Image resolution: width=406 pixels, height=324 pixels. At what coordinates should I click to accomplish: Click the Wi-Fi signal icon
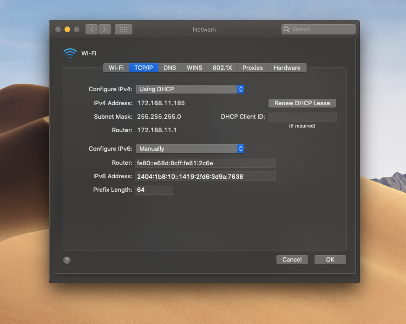(x=70, y=53)
